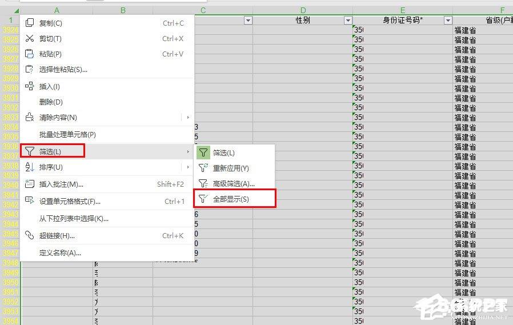This screenshot has width=513, height=325.
Task: Choose 剪切(T) from the context menu
Action: click(x=107, y=38)
